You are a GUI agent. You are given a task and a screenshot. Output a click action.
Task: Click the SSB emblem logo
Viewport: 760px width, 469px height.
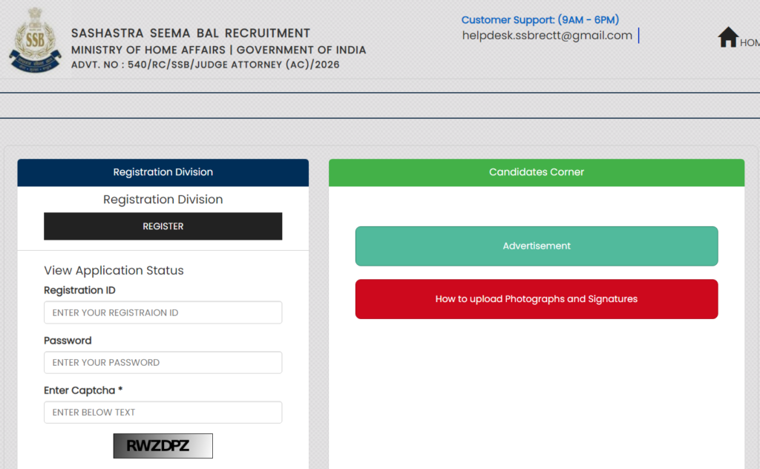[x=34, y=39]
